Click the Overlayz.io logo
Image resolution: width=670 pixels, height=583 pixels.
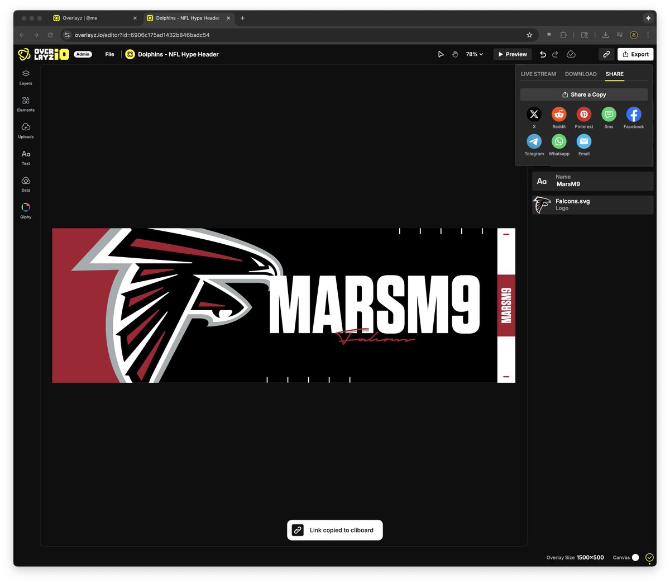coord(44,54)
